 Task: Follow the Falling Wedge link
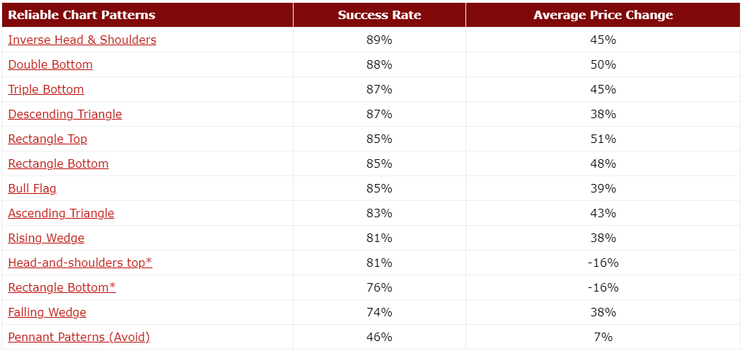pyautogui.click(x=47, y=312)
